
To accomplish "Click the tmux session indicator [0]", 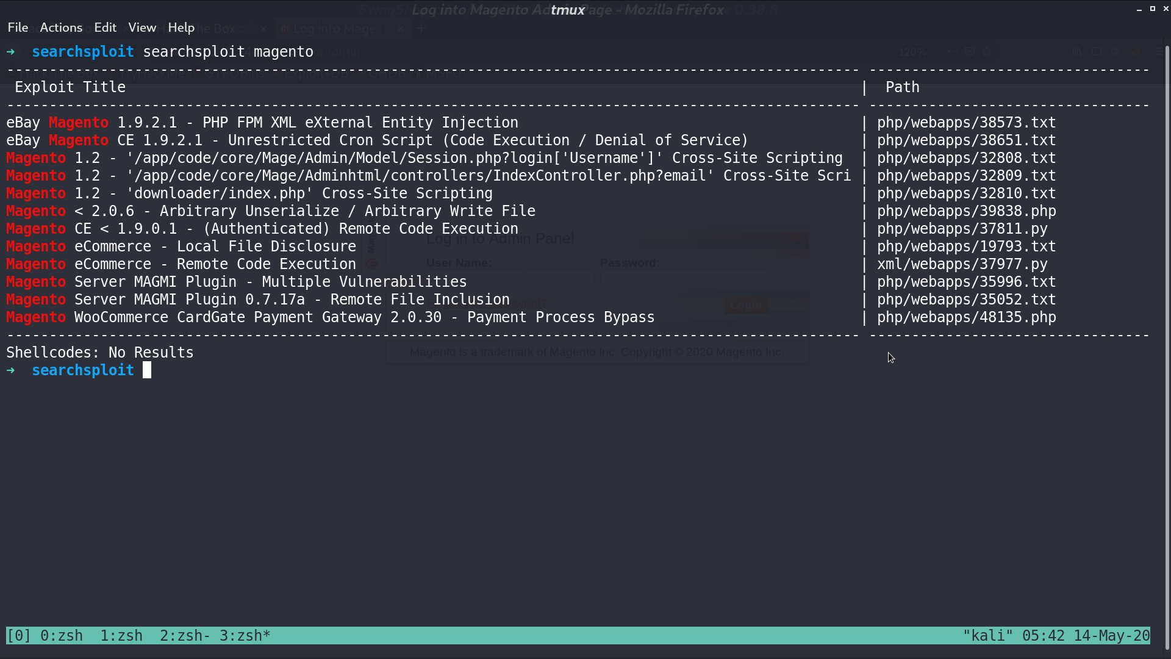I will point(19,636).
